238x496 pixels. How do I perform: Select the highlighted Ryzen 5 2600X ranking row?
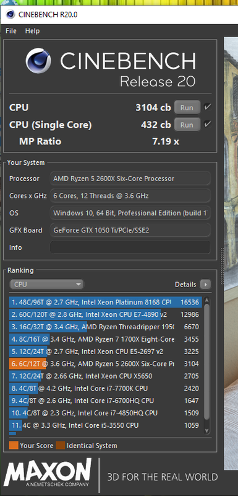pyautogui.click(x=105, y=364)
